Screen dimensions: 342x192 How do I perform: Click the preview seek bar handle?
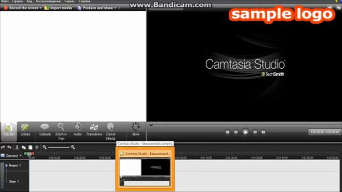[x=151, y=124]
